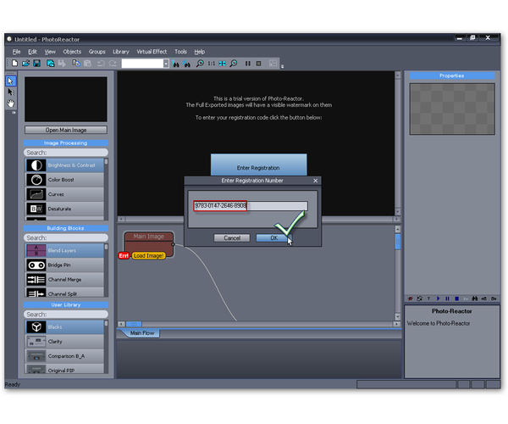Click the Open Main Image button

[x=66, y=130]
